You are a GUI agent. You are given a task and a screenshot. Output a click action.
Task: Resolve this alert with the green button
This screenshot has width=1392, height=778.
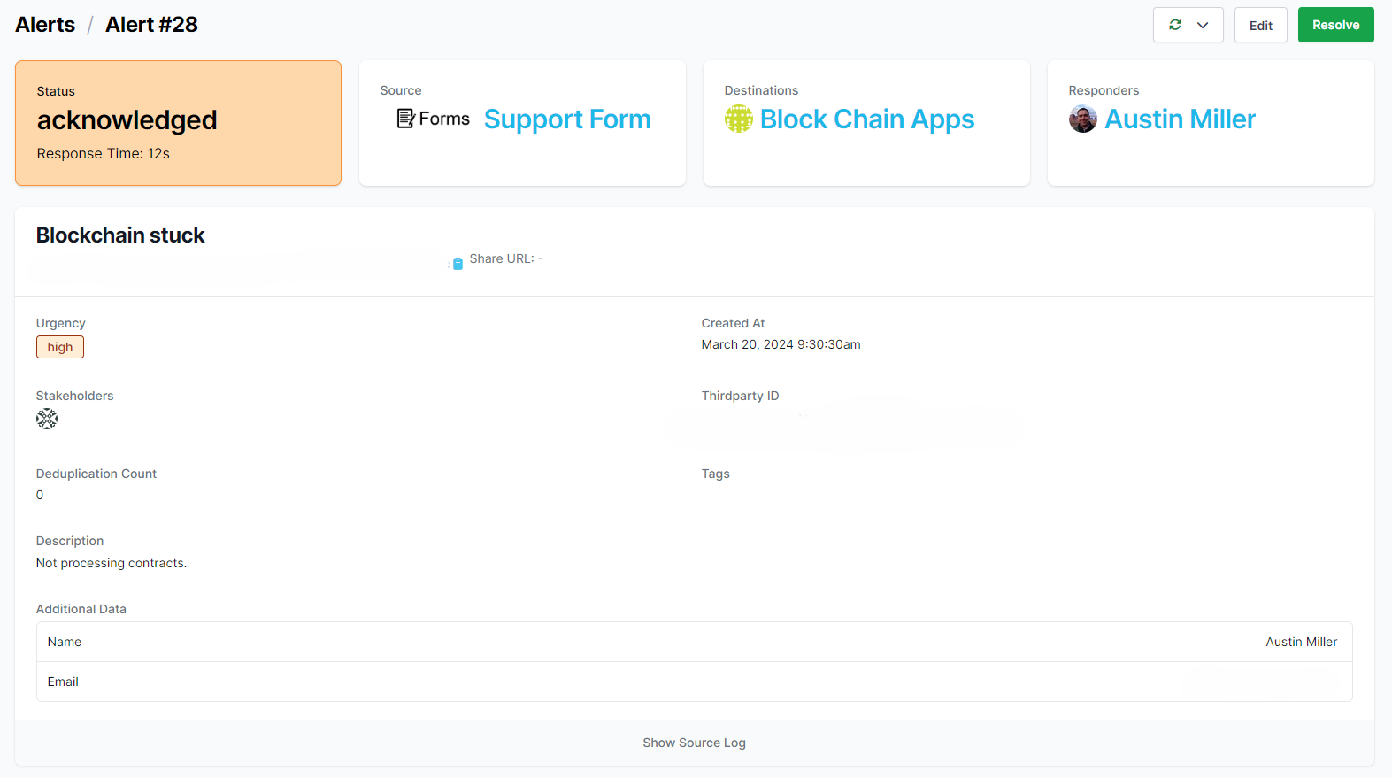pyautogui.click(x=1334, y=25)
